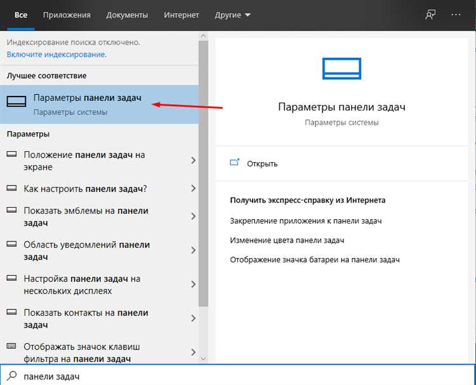
Task: Click Закрепление приложения к панели задач link
Action: (x=305, y=220)
